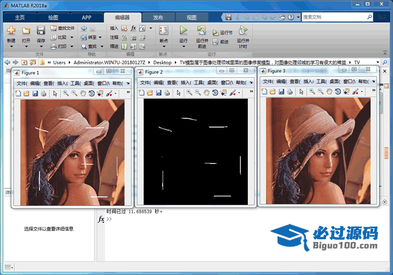Show more toolbar items in Figure 3
The image size is (393, 275).
click(374, 90)
